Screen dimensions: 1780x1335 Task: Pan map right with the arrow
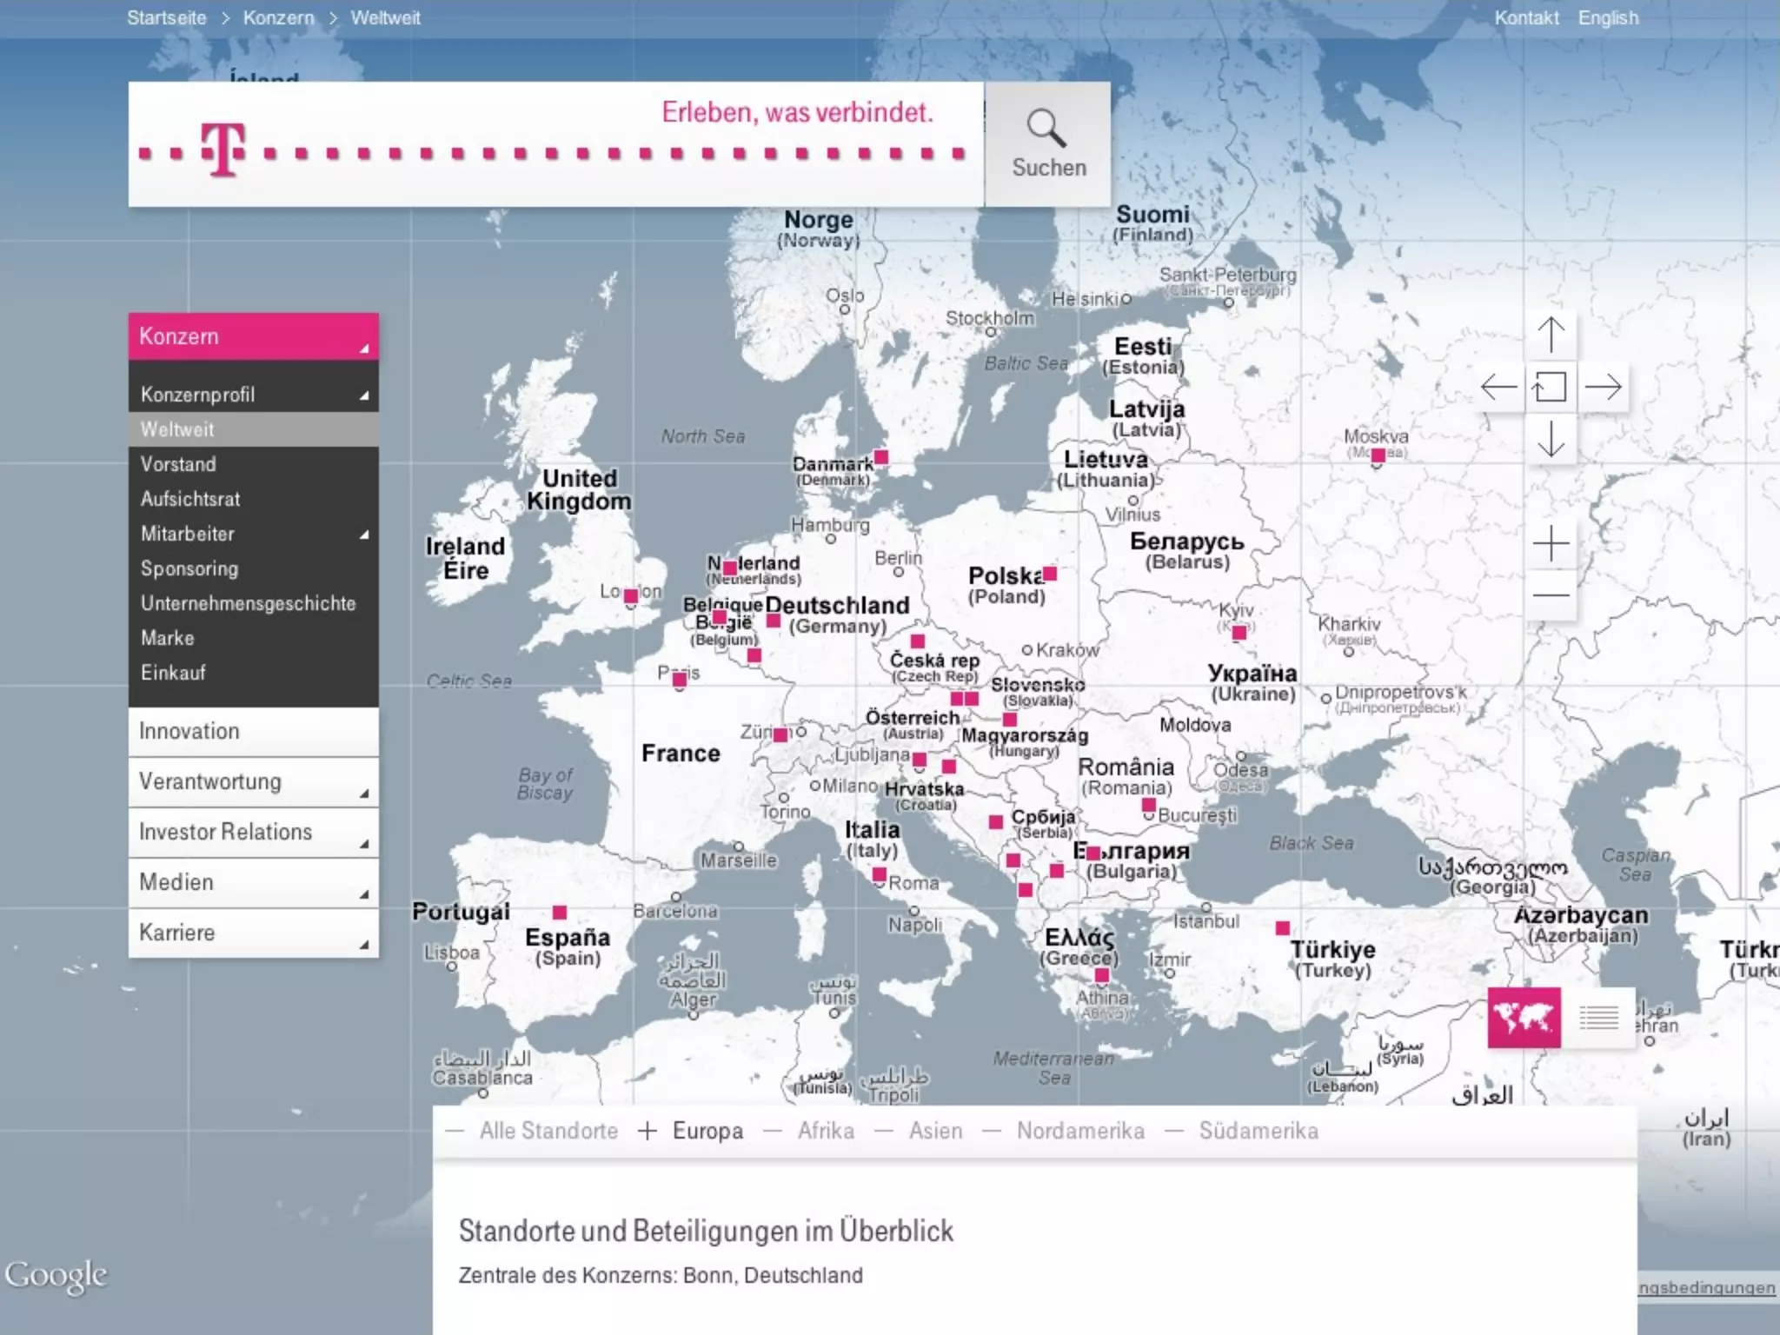point(1603,387)
